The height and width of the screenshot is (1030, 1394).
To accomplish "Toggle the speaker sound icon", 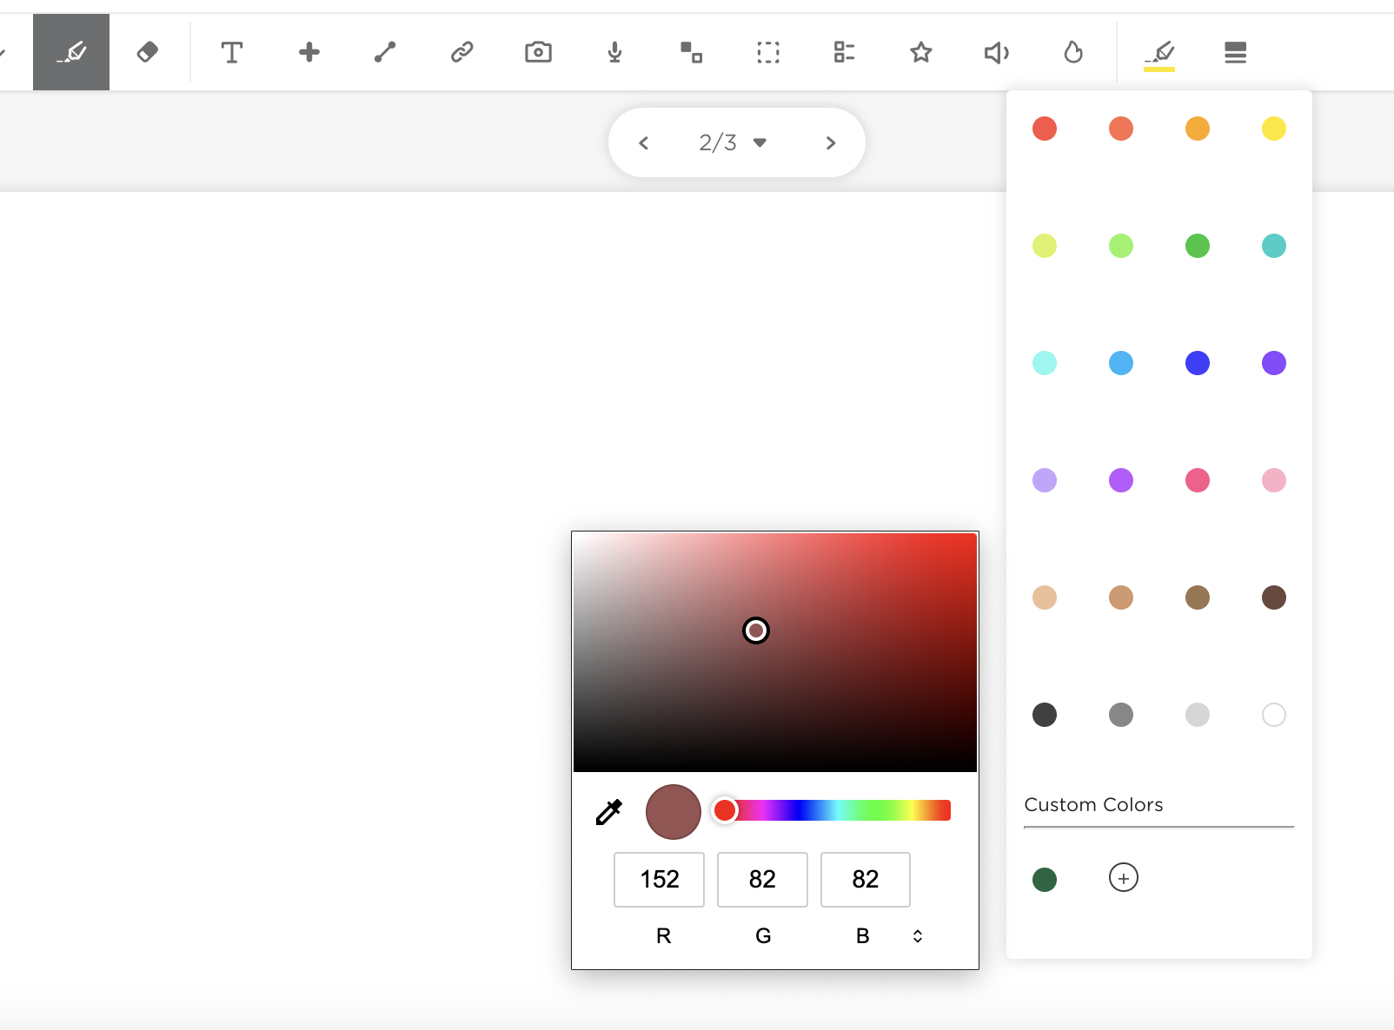I will point(997,52).
